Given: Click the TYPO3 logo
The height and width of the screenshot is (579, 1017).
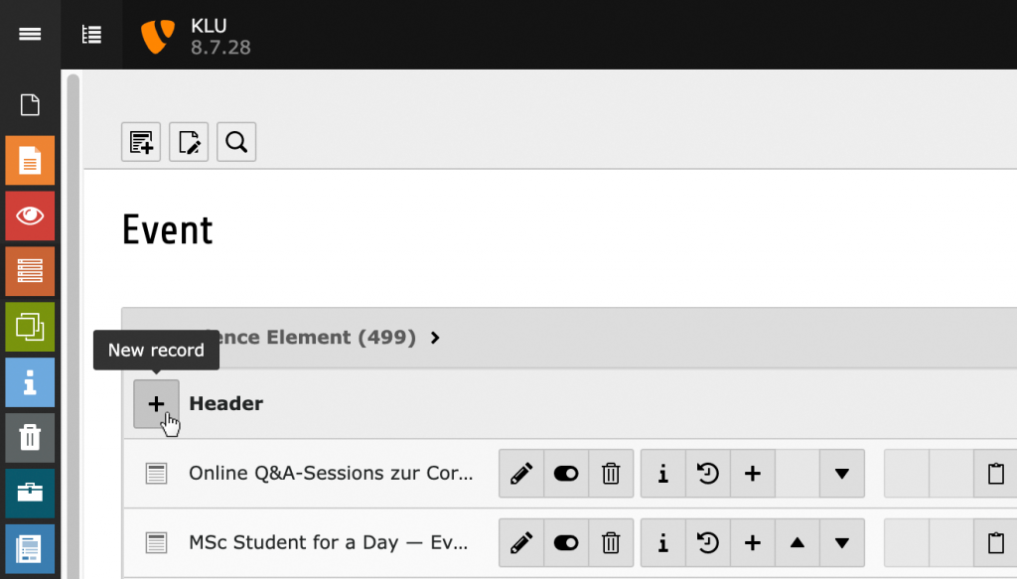Looking at the screenshot, I should pyautogui.click(x=158, y=37).
